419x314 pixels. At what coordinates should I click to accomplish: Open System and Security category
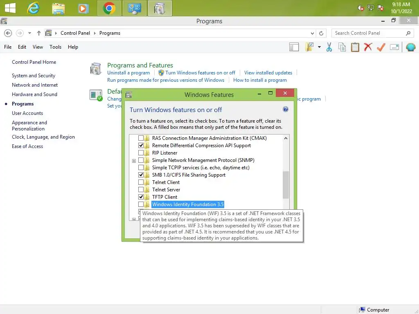click(x=34, y=76)
